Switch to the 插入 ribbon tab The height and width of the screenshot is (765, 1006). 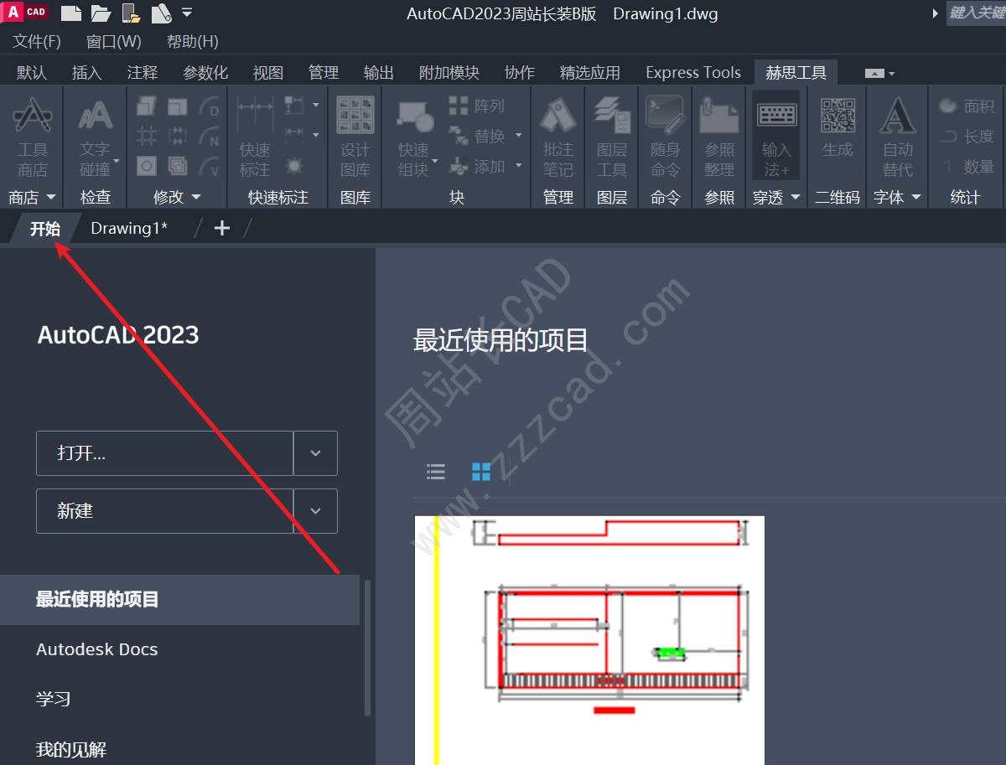[x=87, y=73]
